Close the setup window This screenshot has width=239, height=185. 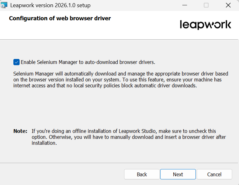click(x=228, y=5)
